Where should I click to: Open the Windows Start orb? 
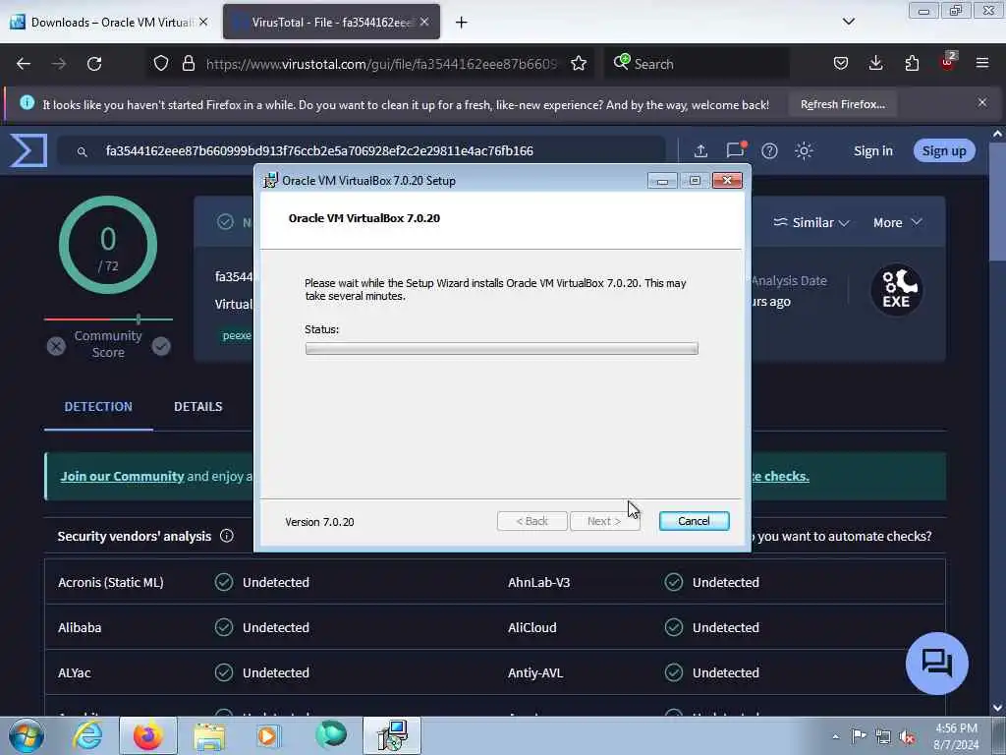[27, 735]
